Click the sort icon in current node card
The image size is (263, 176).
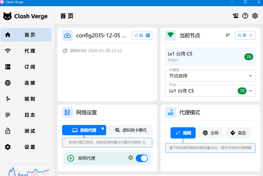[x=228, y=36]
